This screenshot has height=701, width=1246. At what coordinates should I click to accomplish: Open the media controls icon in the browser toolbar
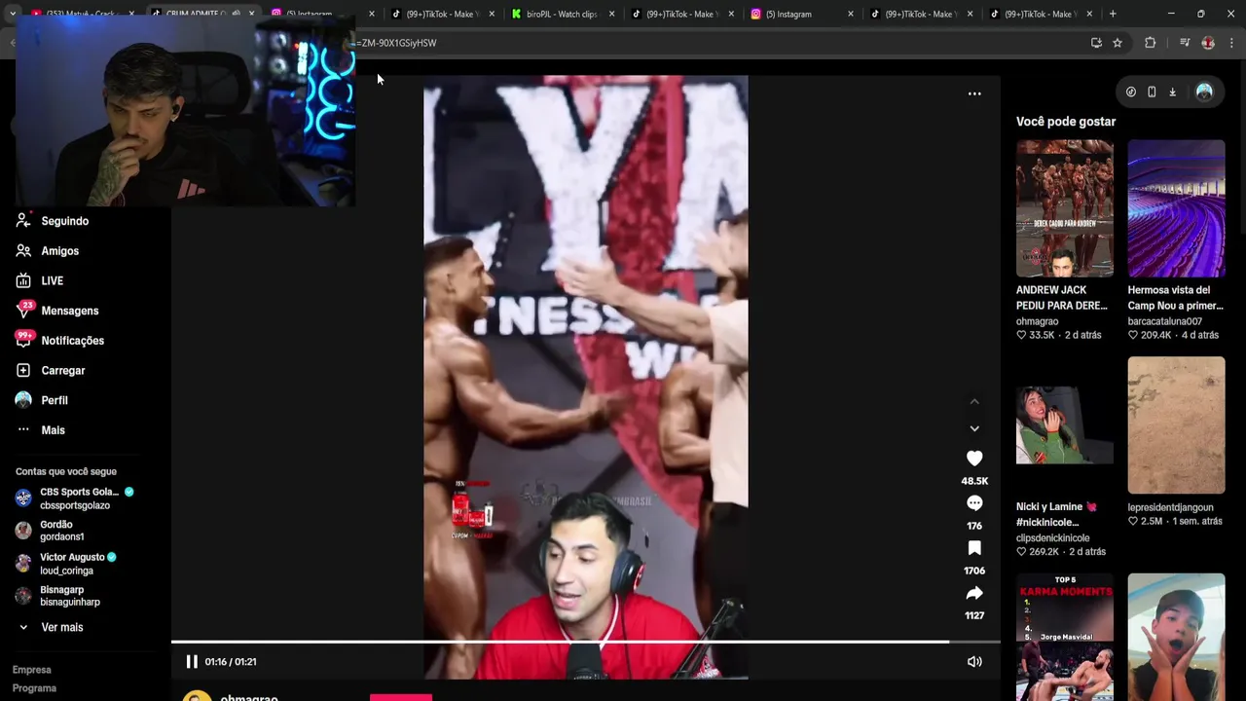pyautogui.click(x=1185, y=43)
